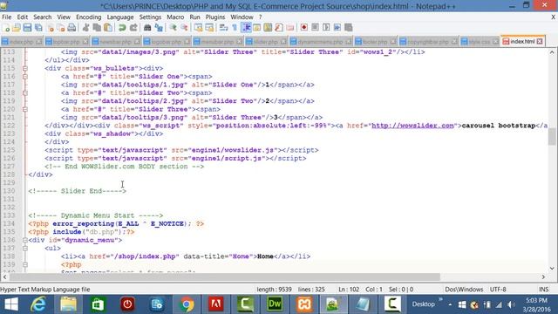
Task: Click the Save recorded macro icon
Action: pyautogui.click(x=349, y=27)
